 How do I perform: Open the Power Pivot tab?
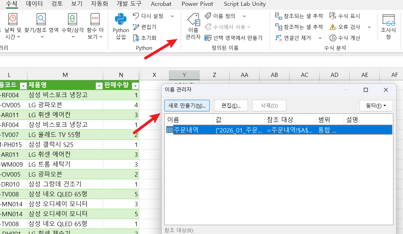pos(197,4)
